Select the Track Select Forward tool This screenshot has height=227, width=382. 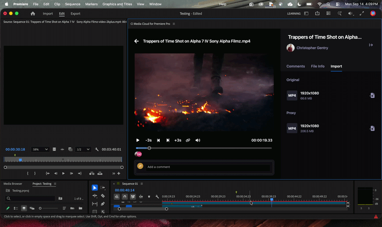[103, 187]
